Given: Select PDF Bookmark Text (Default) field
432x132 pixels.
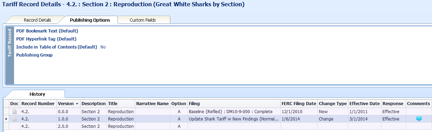Looking at the screenshot, I should [47, 31].
